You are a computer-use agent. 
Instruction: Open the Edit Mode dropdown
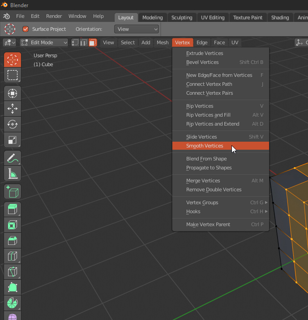coord(44,42)
